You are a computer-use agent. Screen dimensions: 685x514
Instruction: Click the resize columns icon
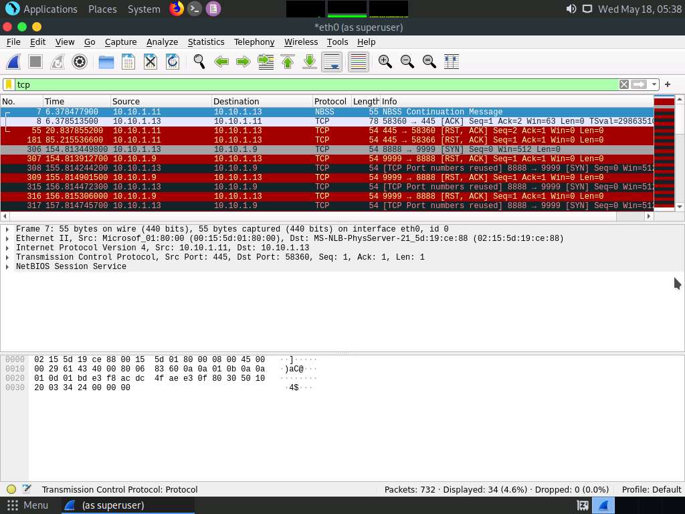click(x=452, y=62)
